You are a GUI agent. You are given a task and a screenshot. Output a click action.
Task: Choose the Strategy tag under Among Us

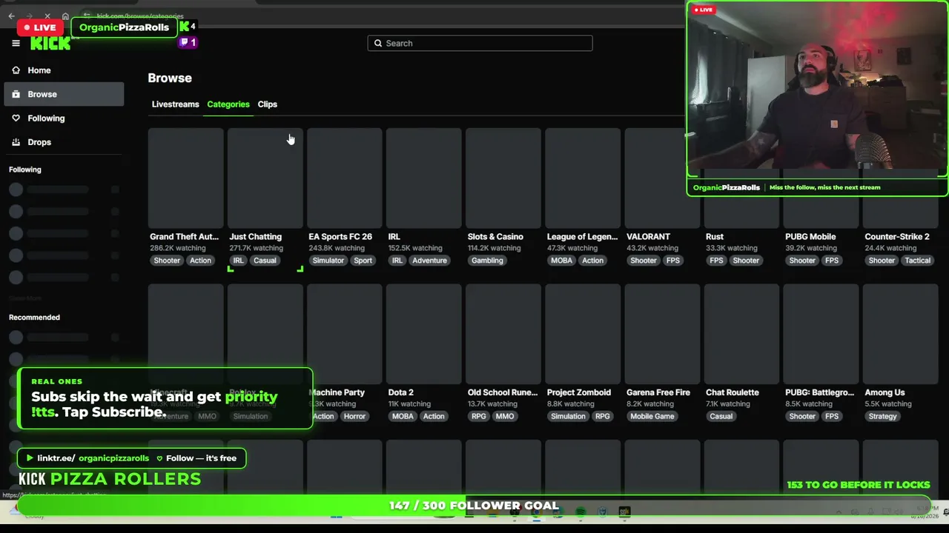coord(883,416)
